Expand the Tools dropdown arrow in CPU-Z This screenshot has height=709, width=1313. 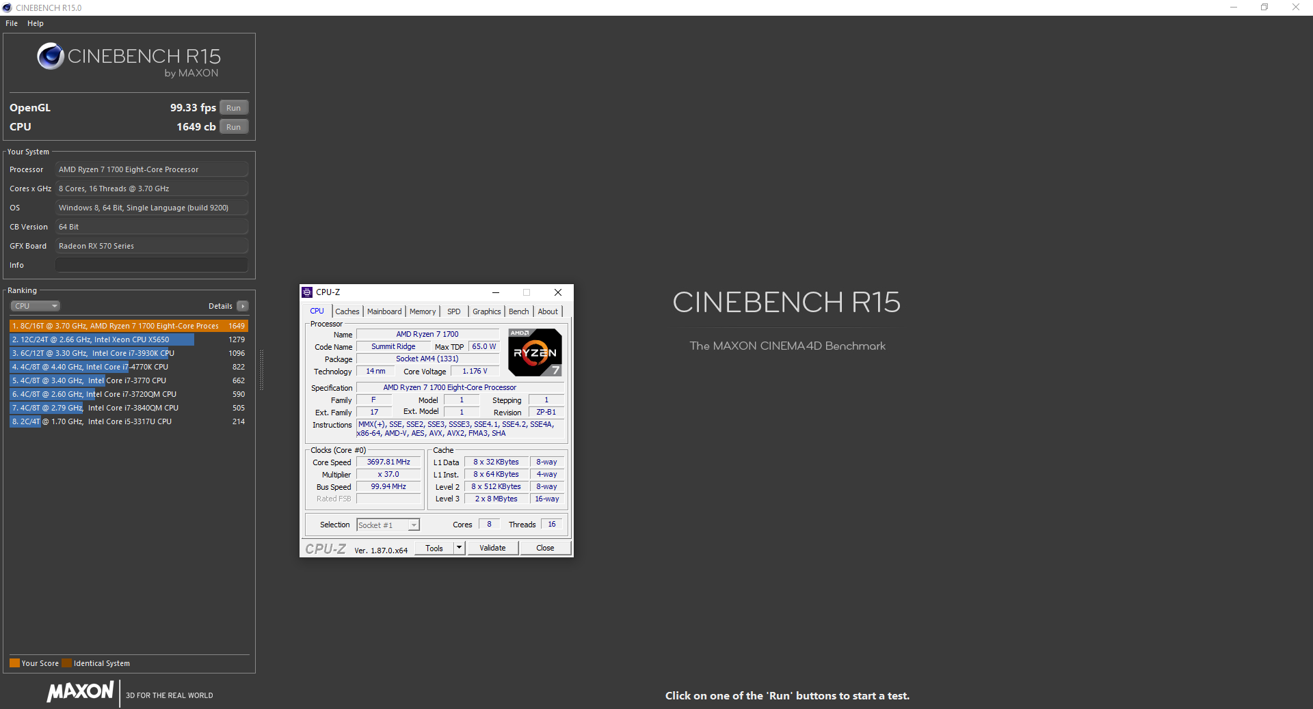(460, 548)
